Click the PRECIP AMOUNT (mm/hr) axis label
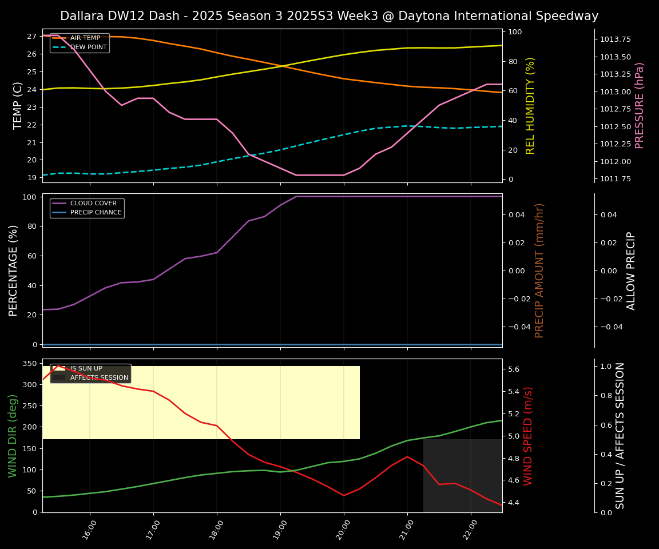Viewport: 659px width, 549px height. point(539,270)
